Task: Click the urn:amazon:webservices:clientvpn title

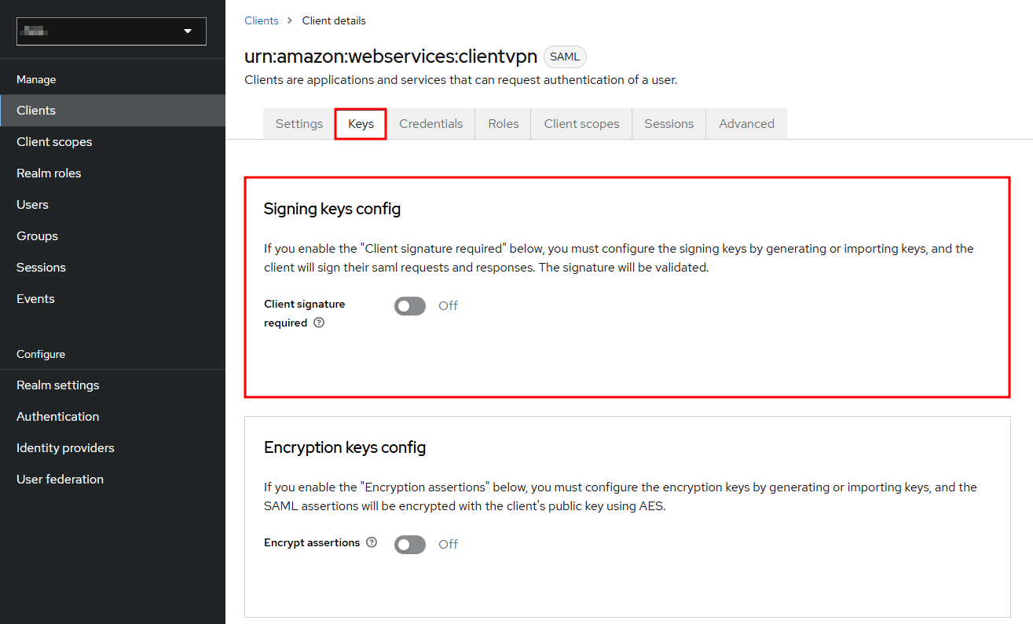Action: click(x=391, y=57)
